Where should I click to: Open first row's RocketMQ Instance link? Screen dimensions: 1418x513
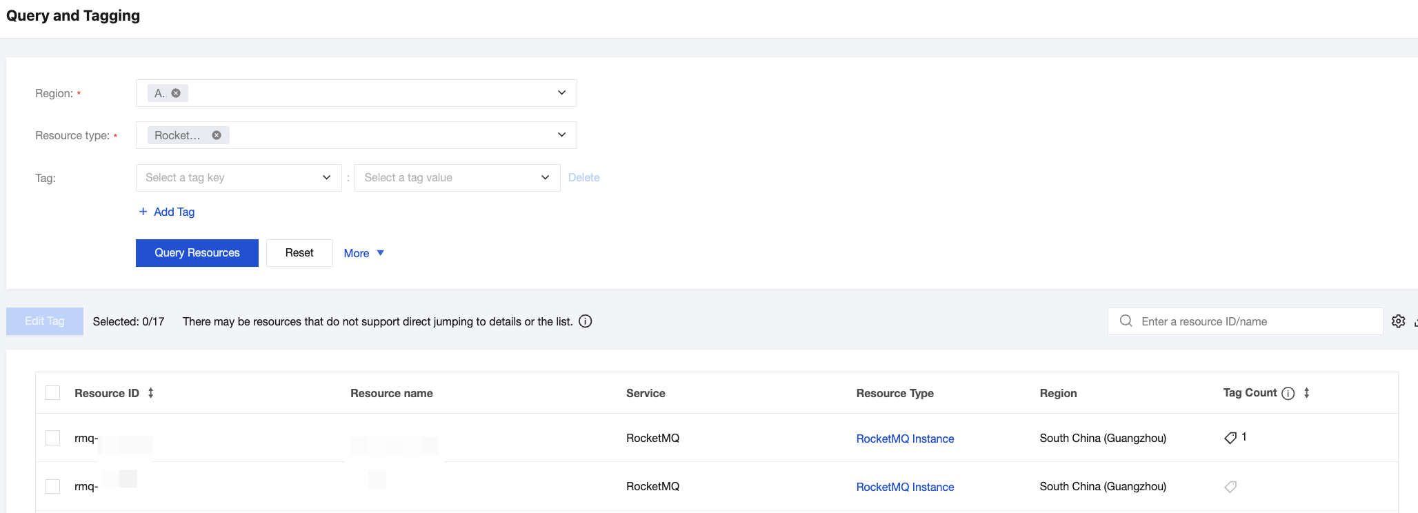click(x=905, y=439)
